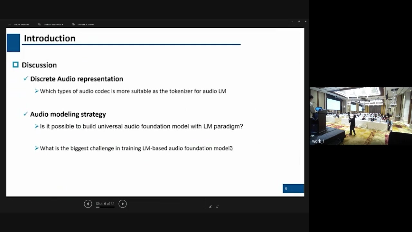Click the blue slide number 6 box
This screenshot has height=232, width=412.
coord(293,188)
